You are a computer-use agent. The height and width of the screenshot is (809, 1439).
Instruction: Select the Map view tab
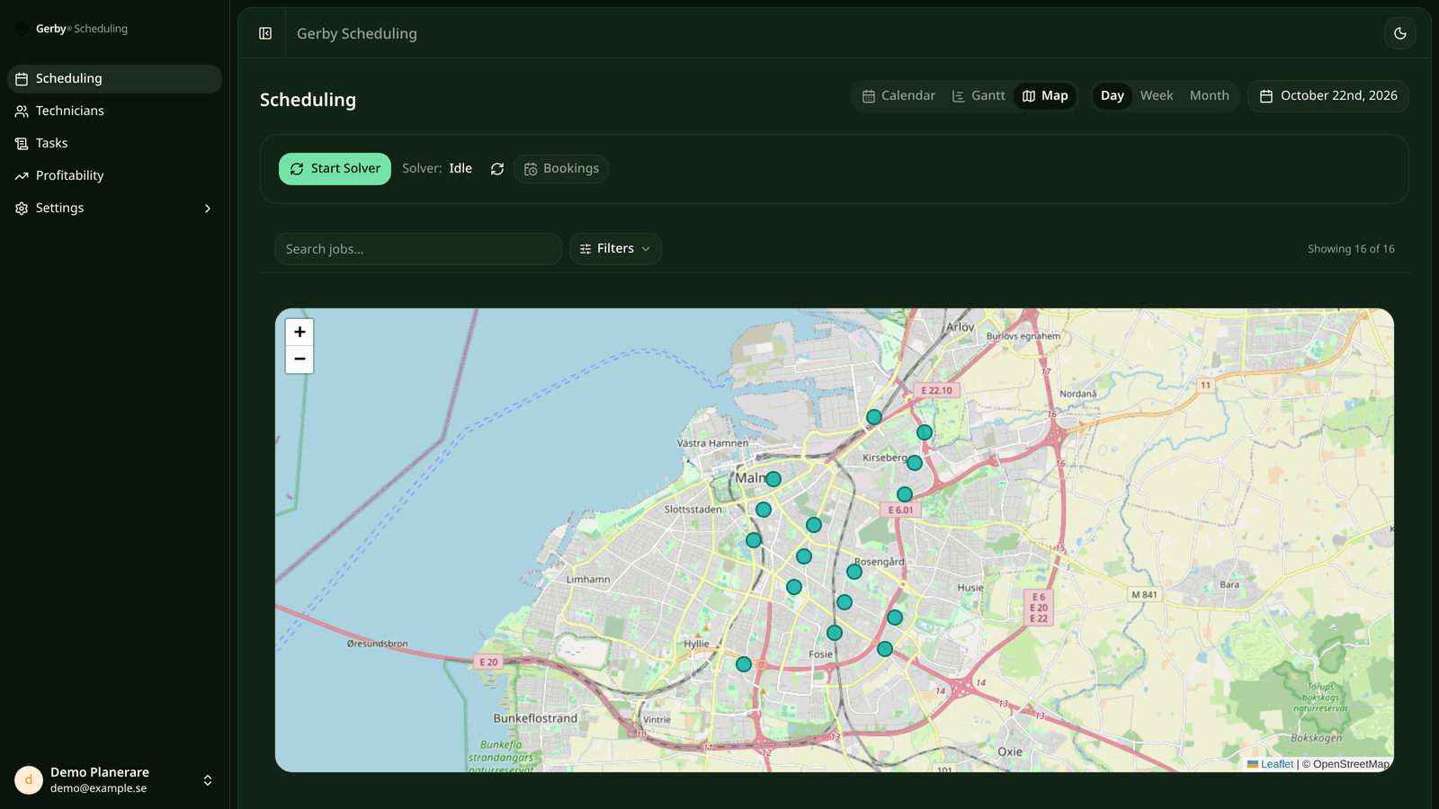pyautogui.click(x=1045, y=96)
